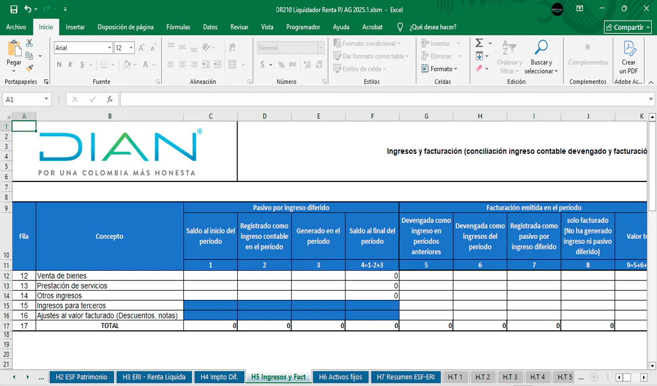Click the Compartir button
The width and height of the screenshot is (657, 386).
point(628,27)
